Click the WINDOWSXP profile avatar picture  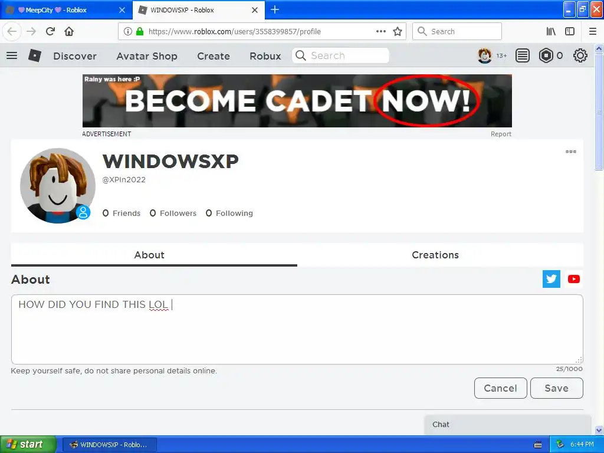tap(58, 186)
